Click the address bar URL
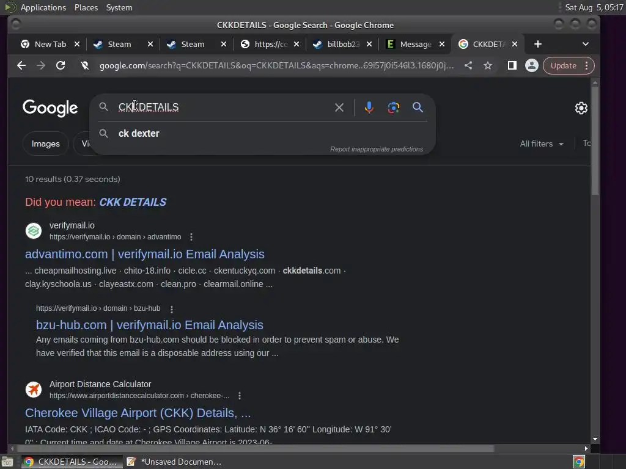The width and height of the screenshot is (626, 469). point(276,65)
